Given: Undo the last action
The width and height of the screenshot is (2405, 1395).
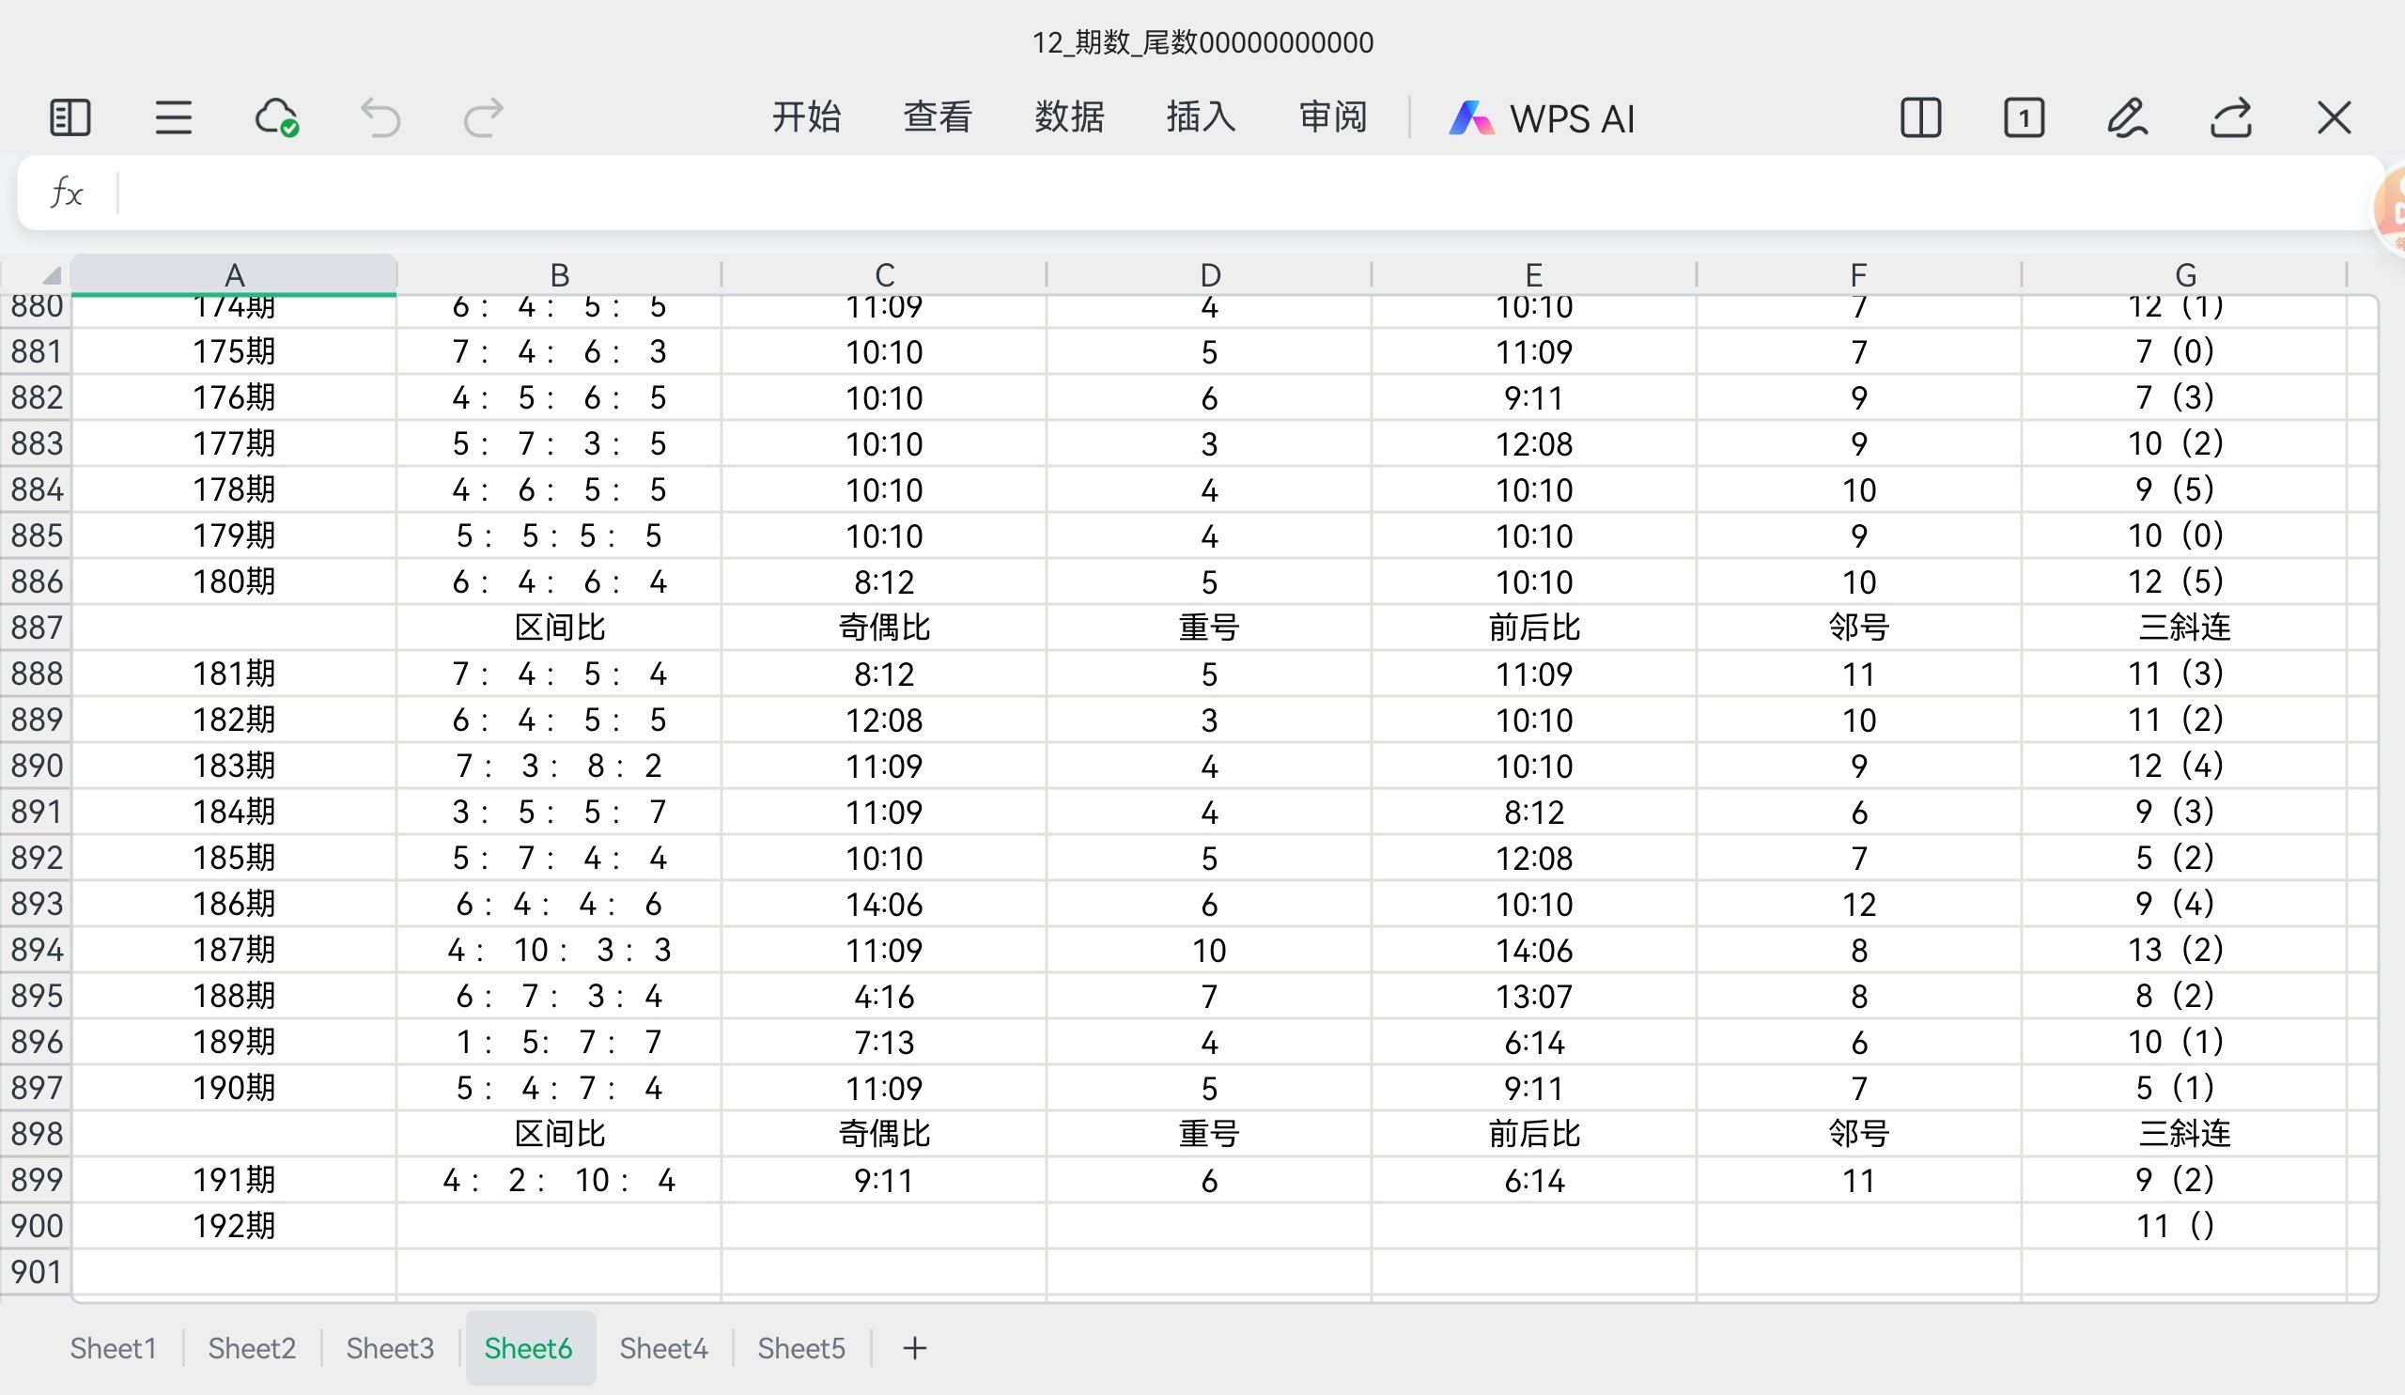Looking at the screenshot, I should [x=380, y=118].
